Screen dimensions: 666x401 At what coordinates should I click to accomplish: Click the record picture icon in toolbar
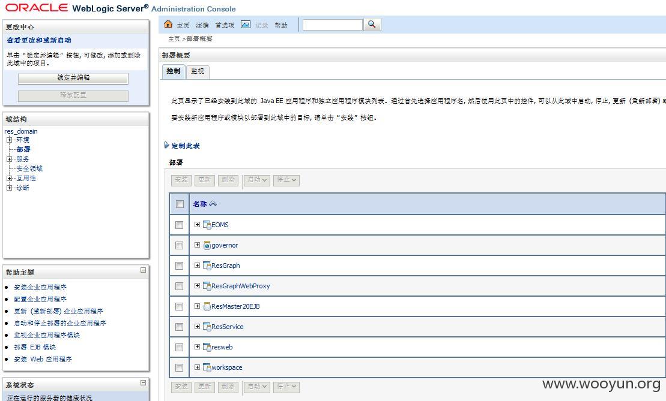pos(246,25)
